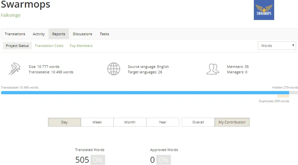
Task: Show My Contribution statistics
Action: (x=232, y=122)
